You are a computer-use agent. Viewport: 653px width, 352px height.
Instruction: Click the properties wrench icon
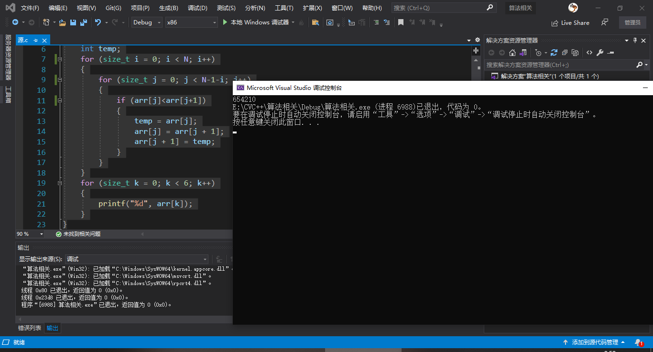(600, 53)
